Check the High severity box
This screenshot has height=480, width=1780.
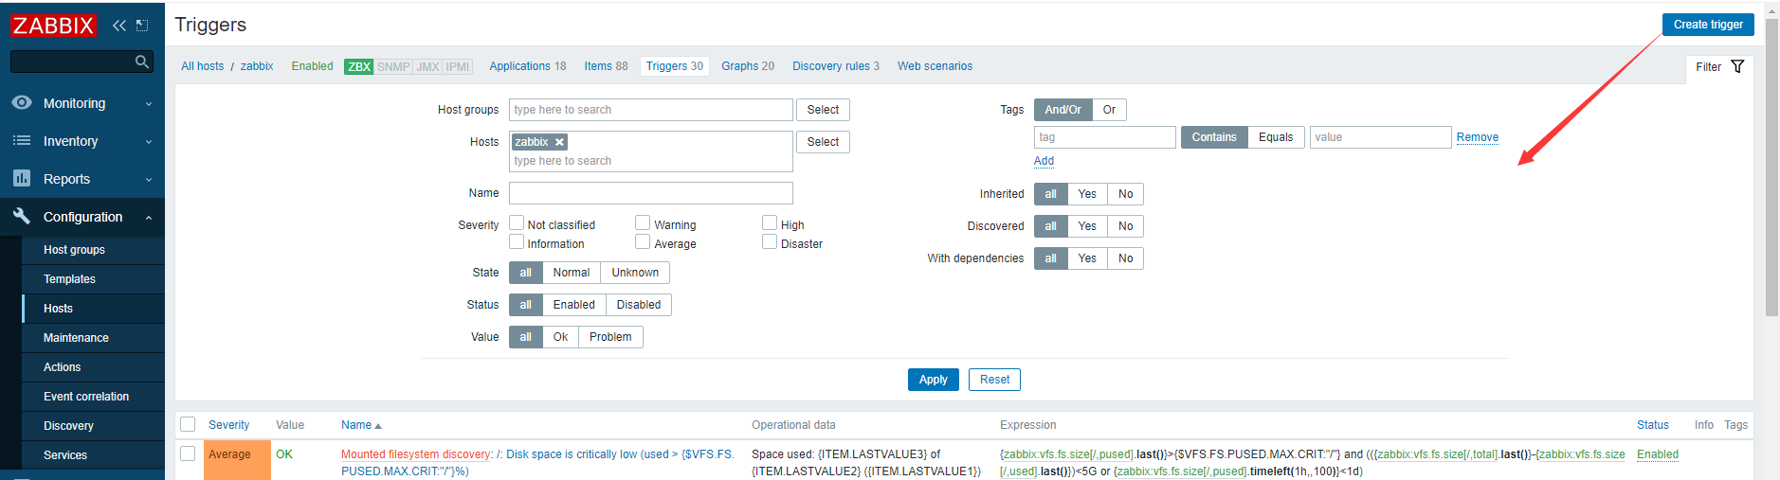770,222
